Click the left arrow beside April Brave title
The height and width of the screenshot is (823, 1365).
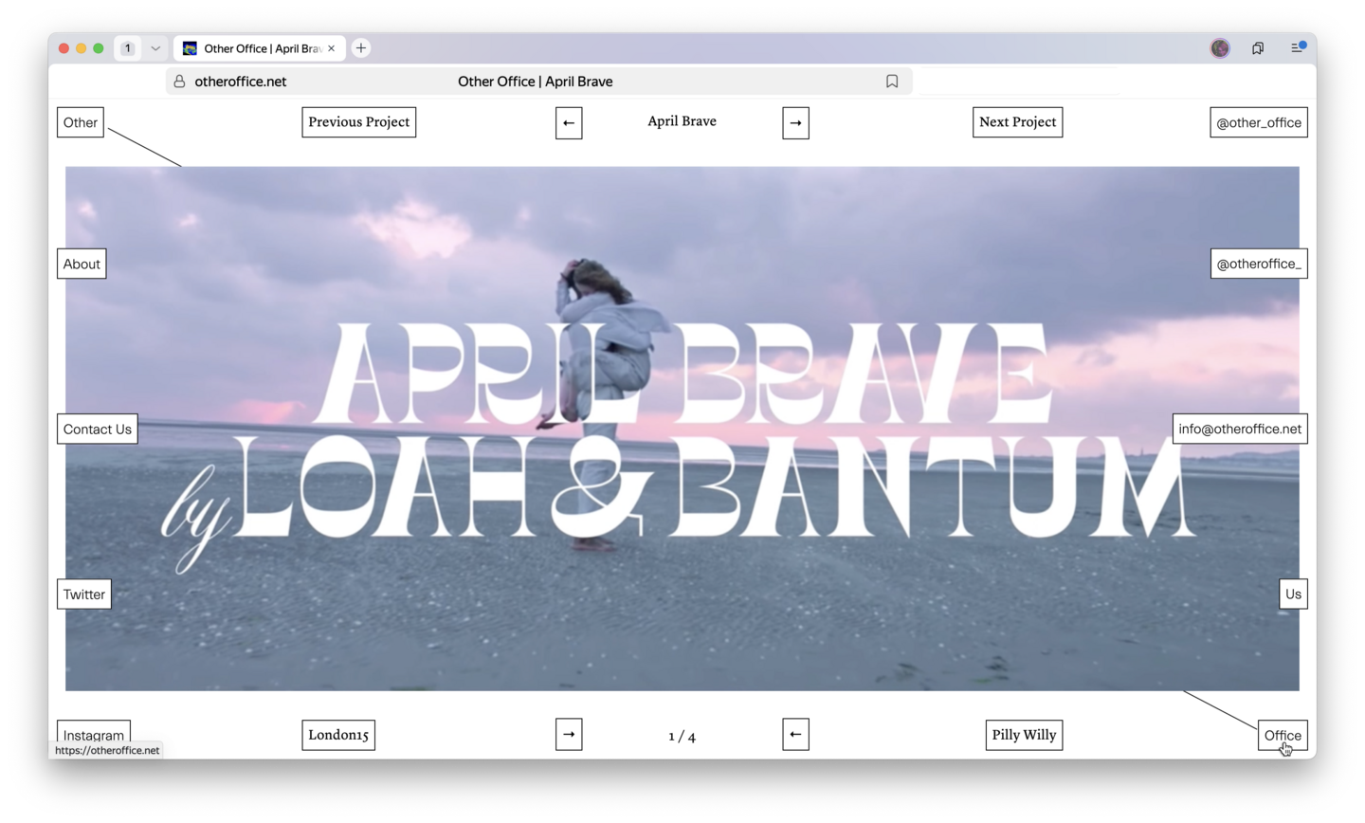click(569, 123)
